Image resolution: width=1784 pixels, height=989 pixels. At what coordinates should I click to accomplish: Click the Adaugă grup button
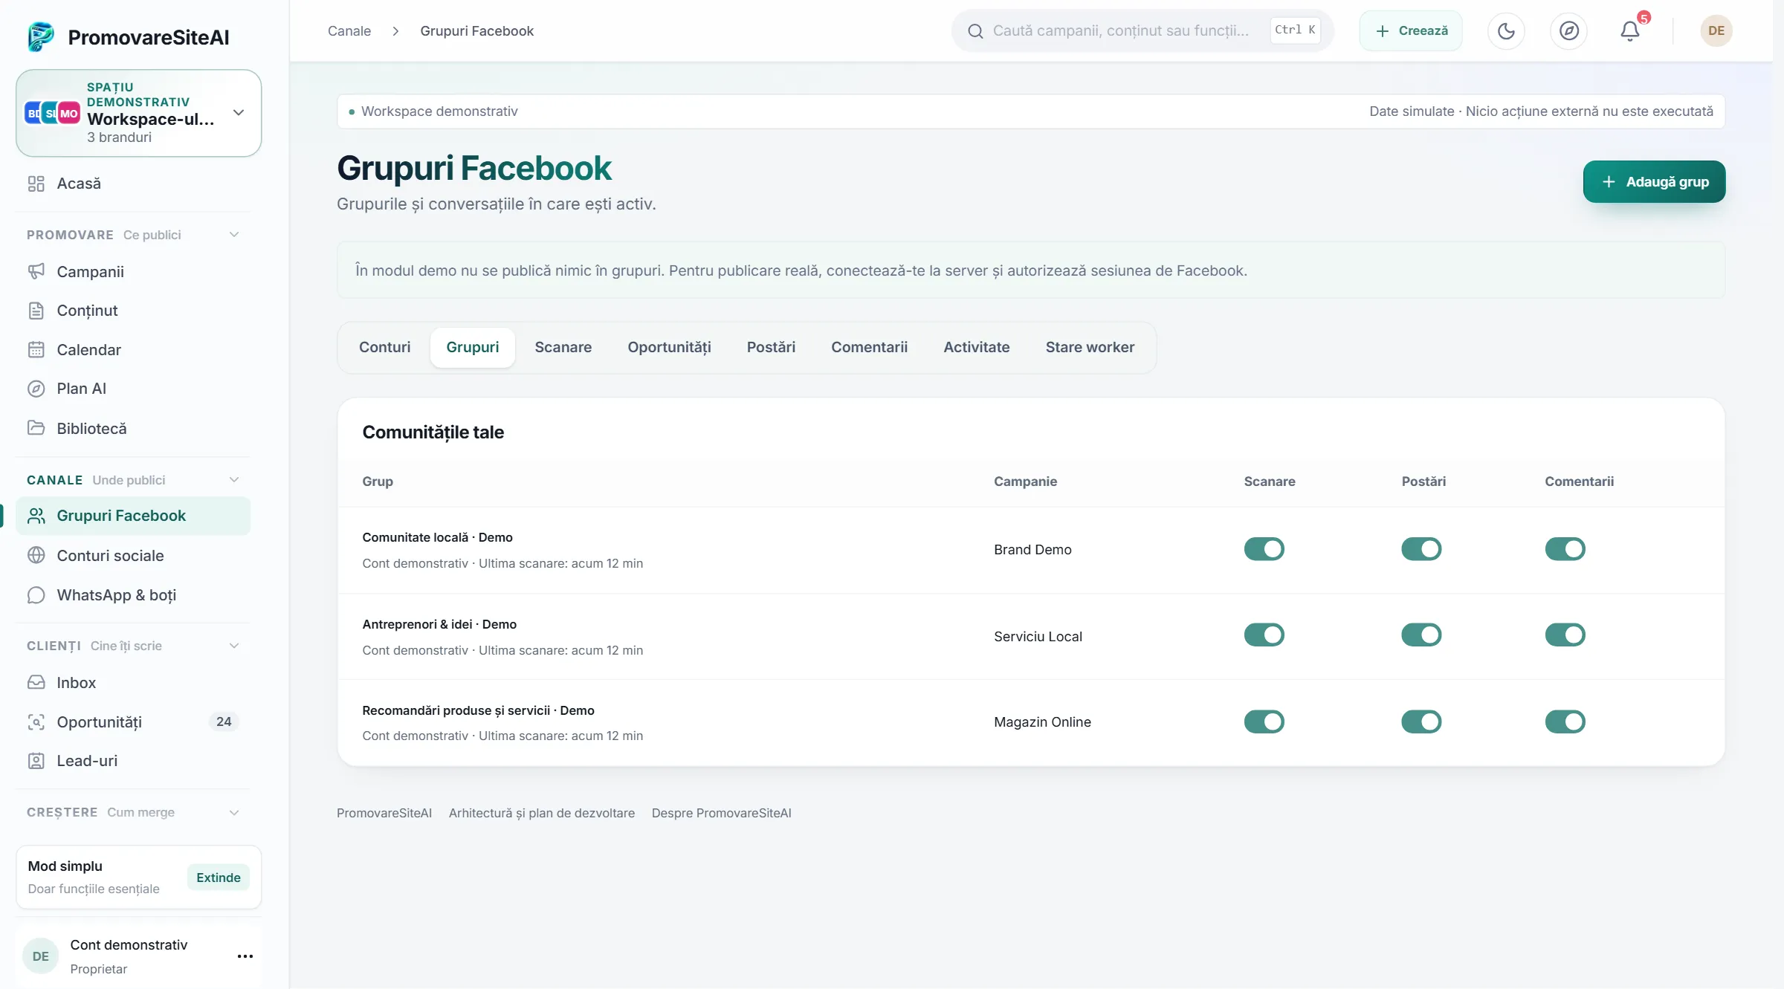(x=1654, y=182)
